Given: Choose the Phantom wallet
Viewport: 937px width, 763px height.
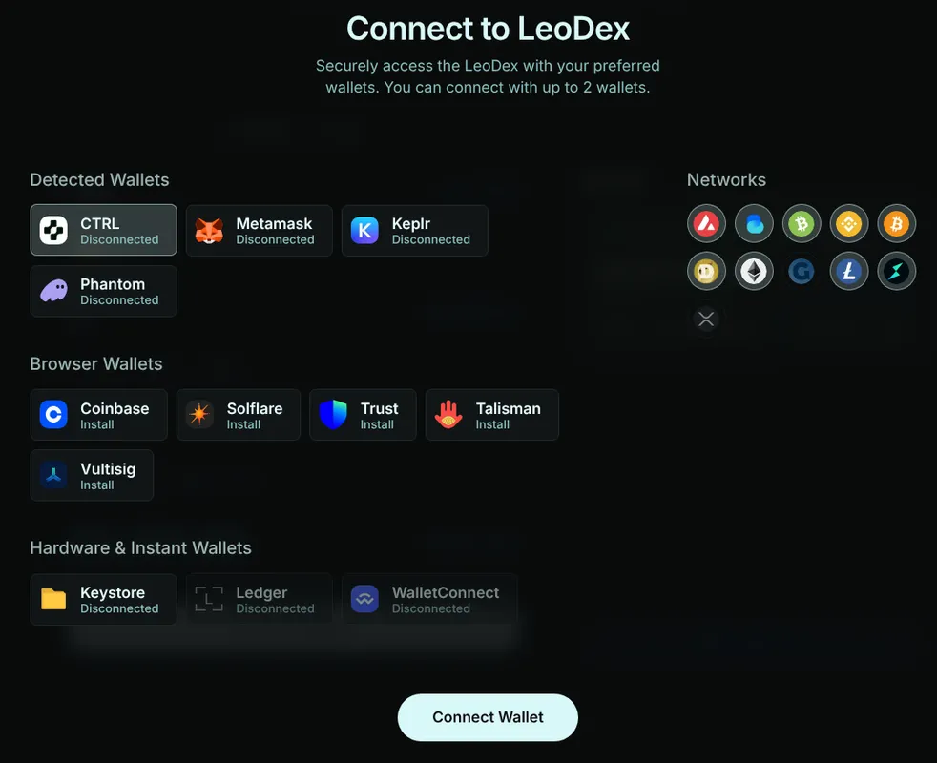Looking at the screenshot, I should (103, 291).
